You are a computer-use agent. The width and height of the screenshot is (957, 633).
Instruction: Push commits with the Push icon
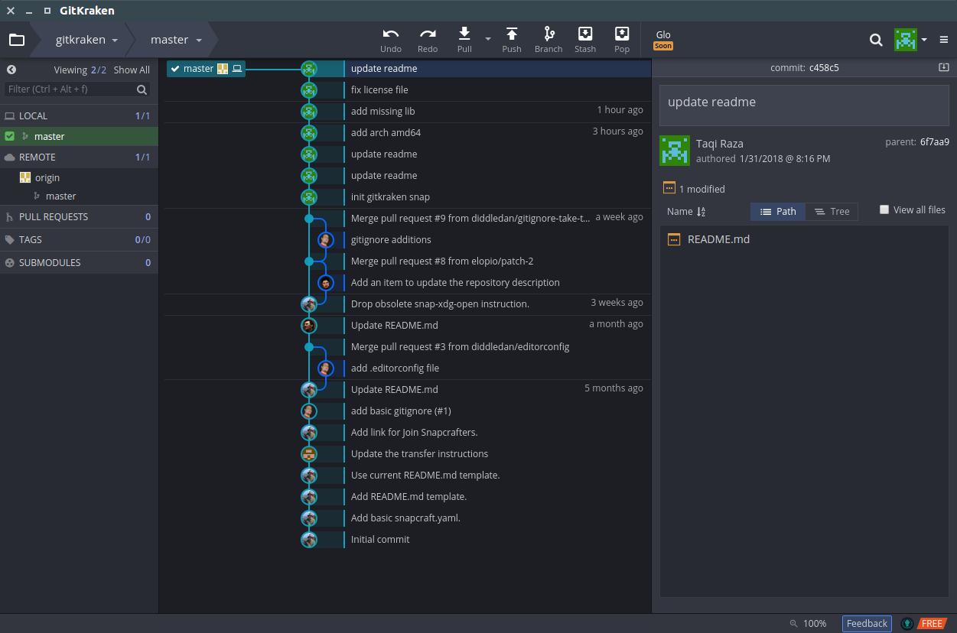[x=512, y=34]
